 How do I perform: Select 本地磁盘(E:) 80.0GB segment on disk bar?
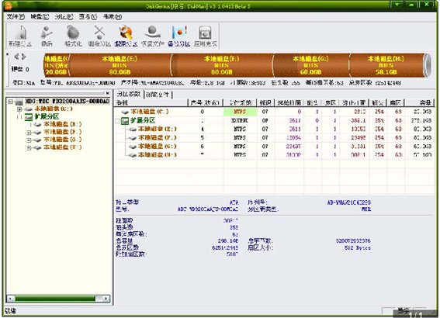[120, 65]
